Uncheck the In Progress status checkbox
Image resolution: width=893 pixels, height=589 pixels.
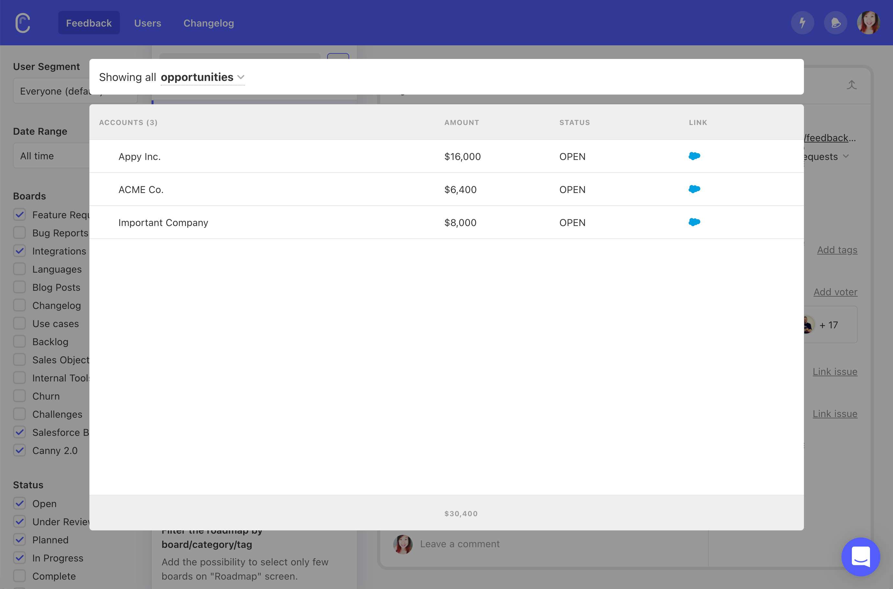[x=19, y=558]
